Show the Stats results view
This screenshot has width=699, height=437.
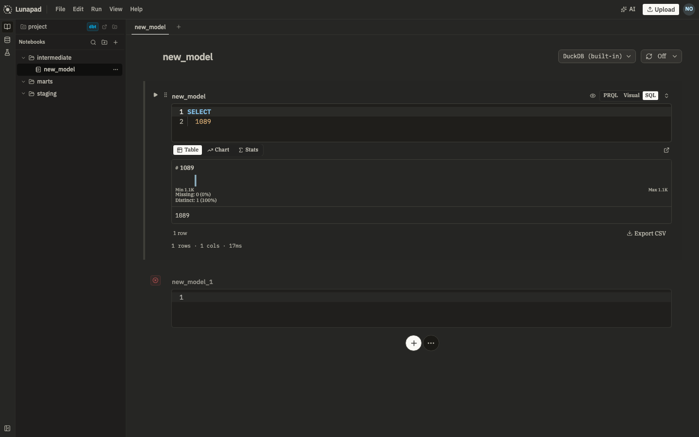249,150
